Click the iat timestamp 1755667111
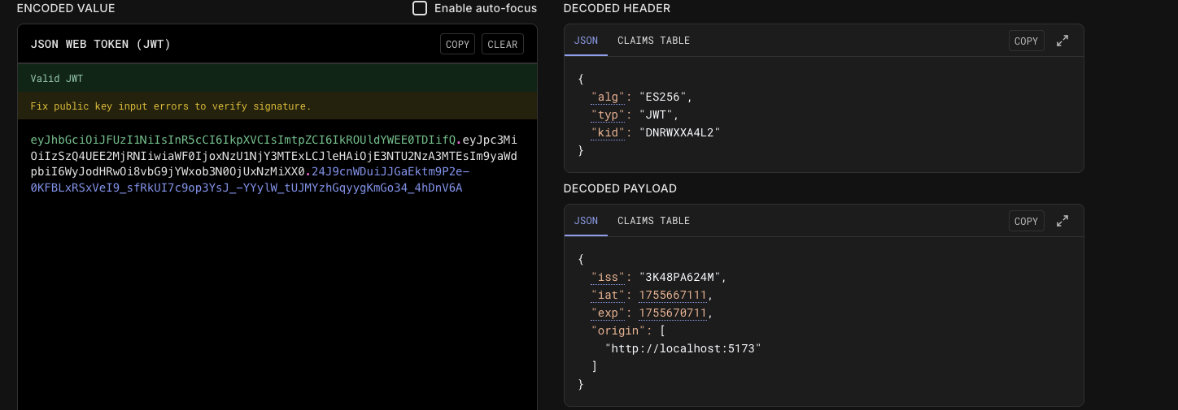Viewport: 1178px width, 410px height. click(x=673, y=295)
